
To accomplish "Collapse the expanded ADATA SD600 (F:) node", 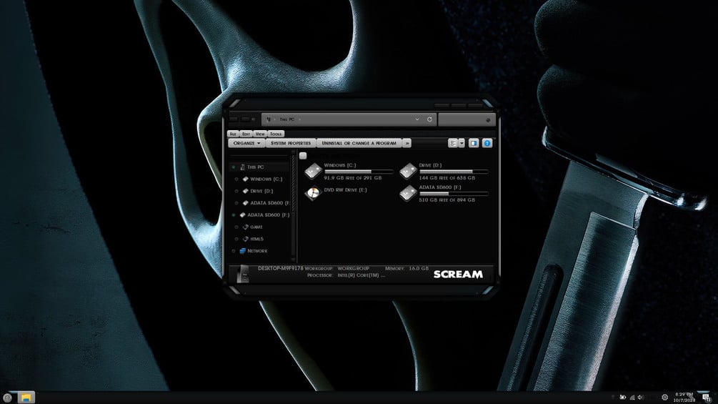I will pyautogui.click(x=234, y=215).
